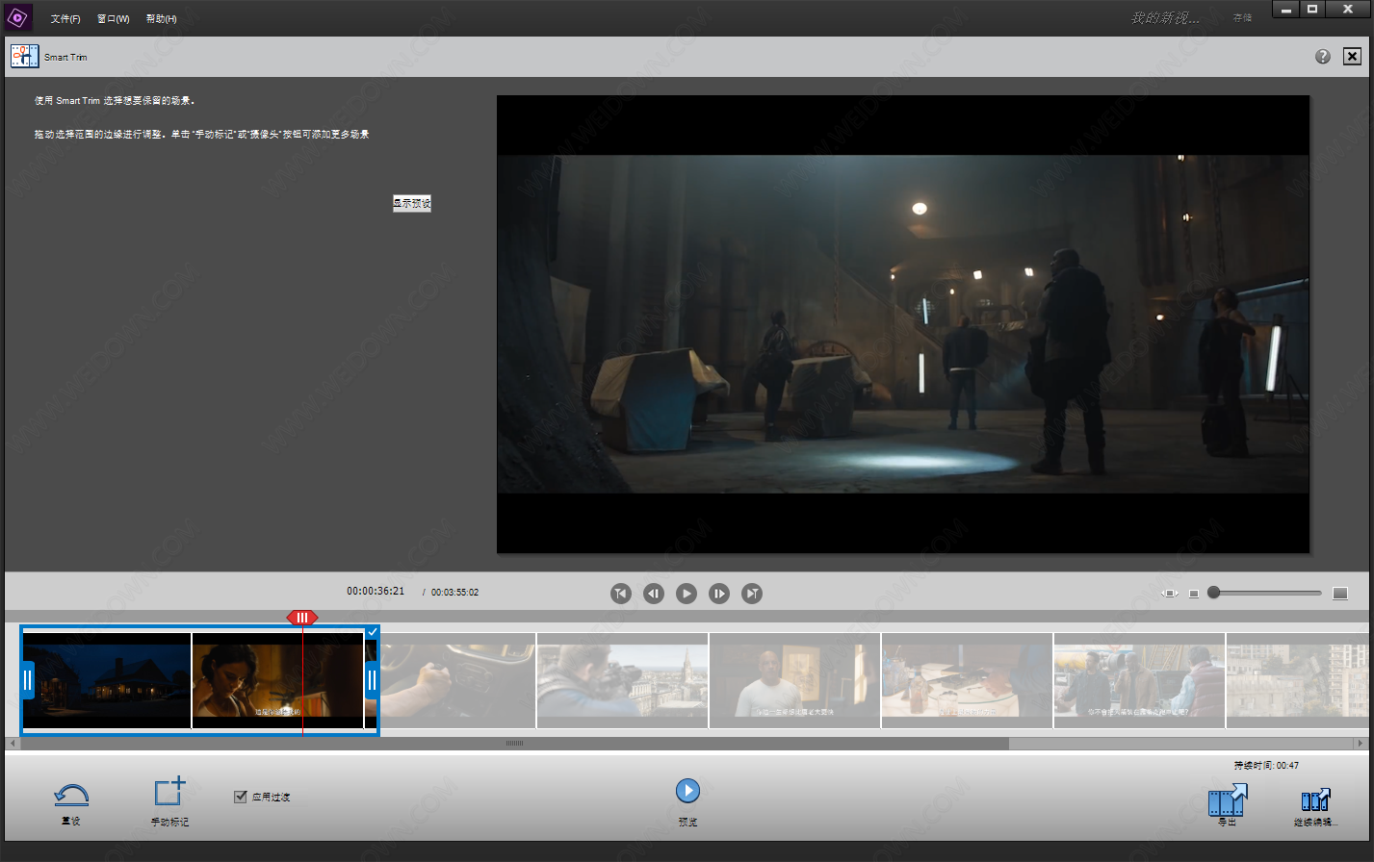Jump to previous edit point

point(621,594)
